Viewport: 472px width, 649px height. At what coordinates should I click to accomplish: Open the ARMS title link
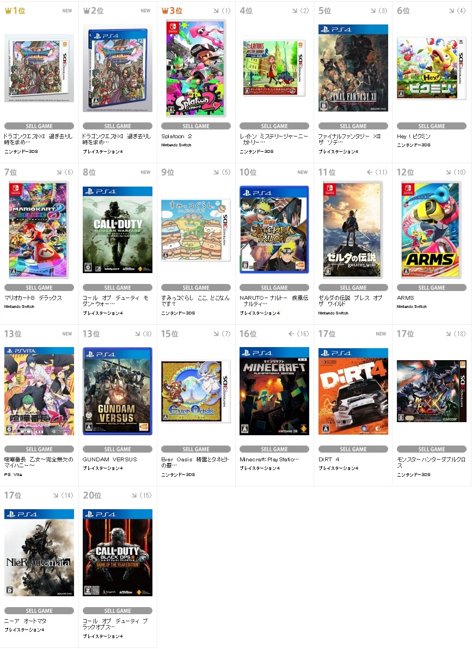405,298
